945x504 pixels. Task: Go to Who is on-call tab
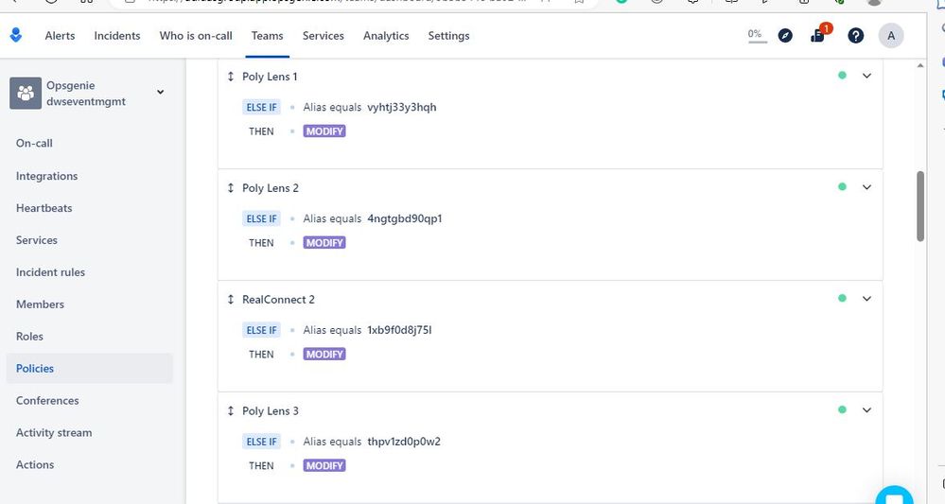(x=196, y=36)
